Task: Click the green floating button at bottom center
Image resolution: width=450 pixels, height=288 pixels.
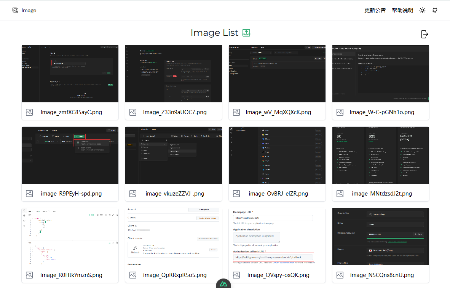Action: point(223,283)
